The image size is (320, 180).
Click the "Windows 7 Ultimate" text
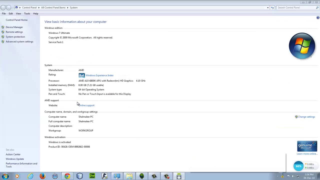(59, 33)
